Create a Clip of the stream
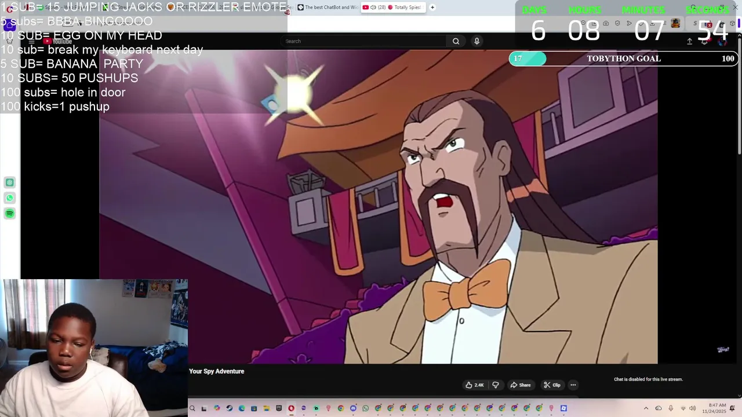This screenshot has height=417, width=742. [552, 385]
